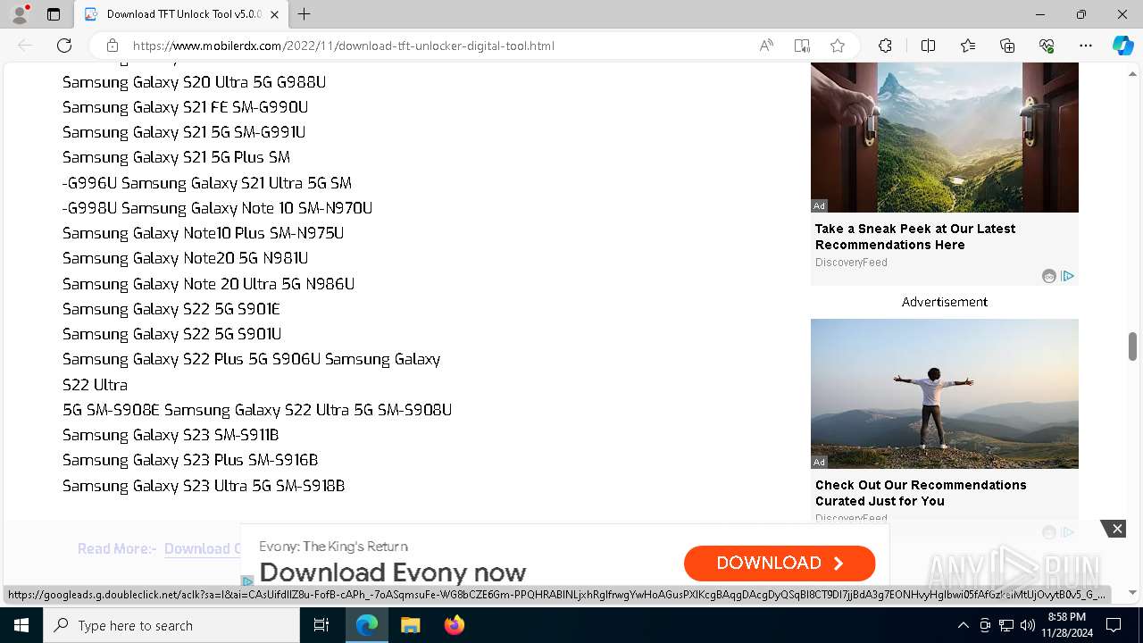Open Microsoft Edge from taskbar
Image resolution: width=1143 pixels, height=643 pixels.
point(367,625)
